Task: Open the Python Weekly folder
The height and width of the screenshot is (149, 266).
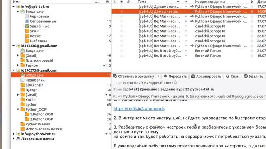Action: [x=38, y=124]
